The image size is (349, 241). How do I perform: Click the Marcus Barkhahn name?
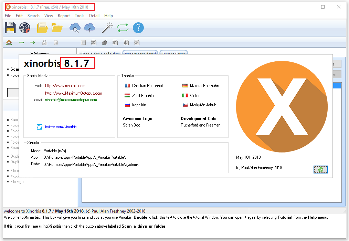tap(204, 86)
